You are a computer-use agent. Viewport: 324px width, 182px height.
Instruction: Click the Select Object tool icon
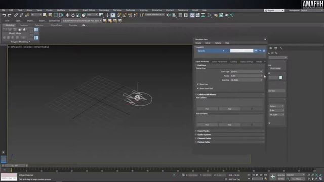(45, 15)
